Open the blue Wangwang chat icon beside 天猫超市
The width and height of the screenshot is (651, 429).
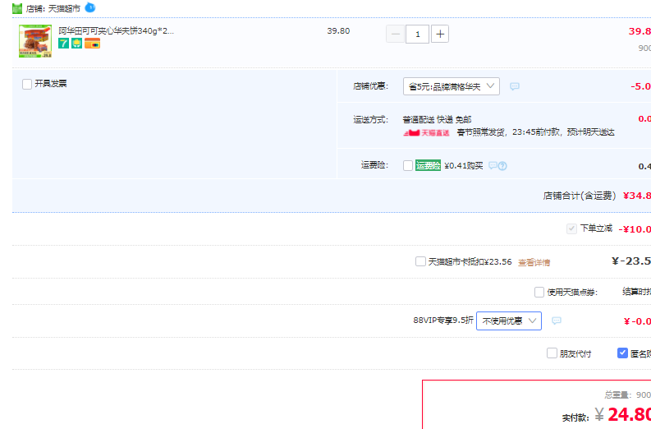pos(90,7)
